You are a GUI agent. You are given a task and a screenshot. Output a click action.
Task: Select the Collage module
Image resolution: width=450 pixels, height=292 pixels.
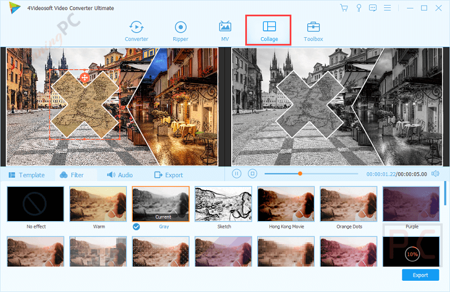pyautogui.click(x=269, y=31)
